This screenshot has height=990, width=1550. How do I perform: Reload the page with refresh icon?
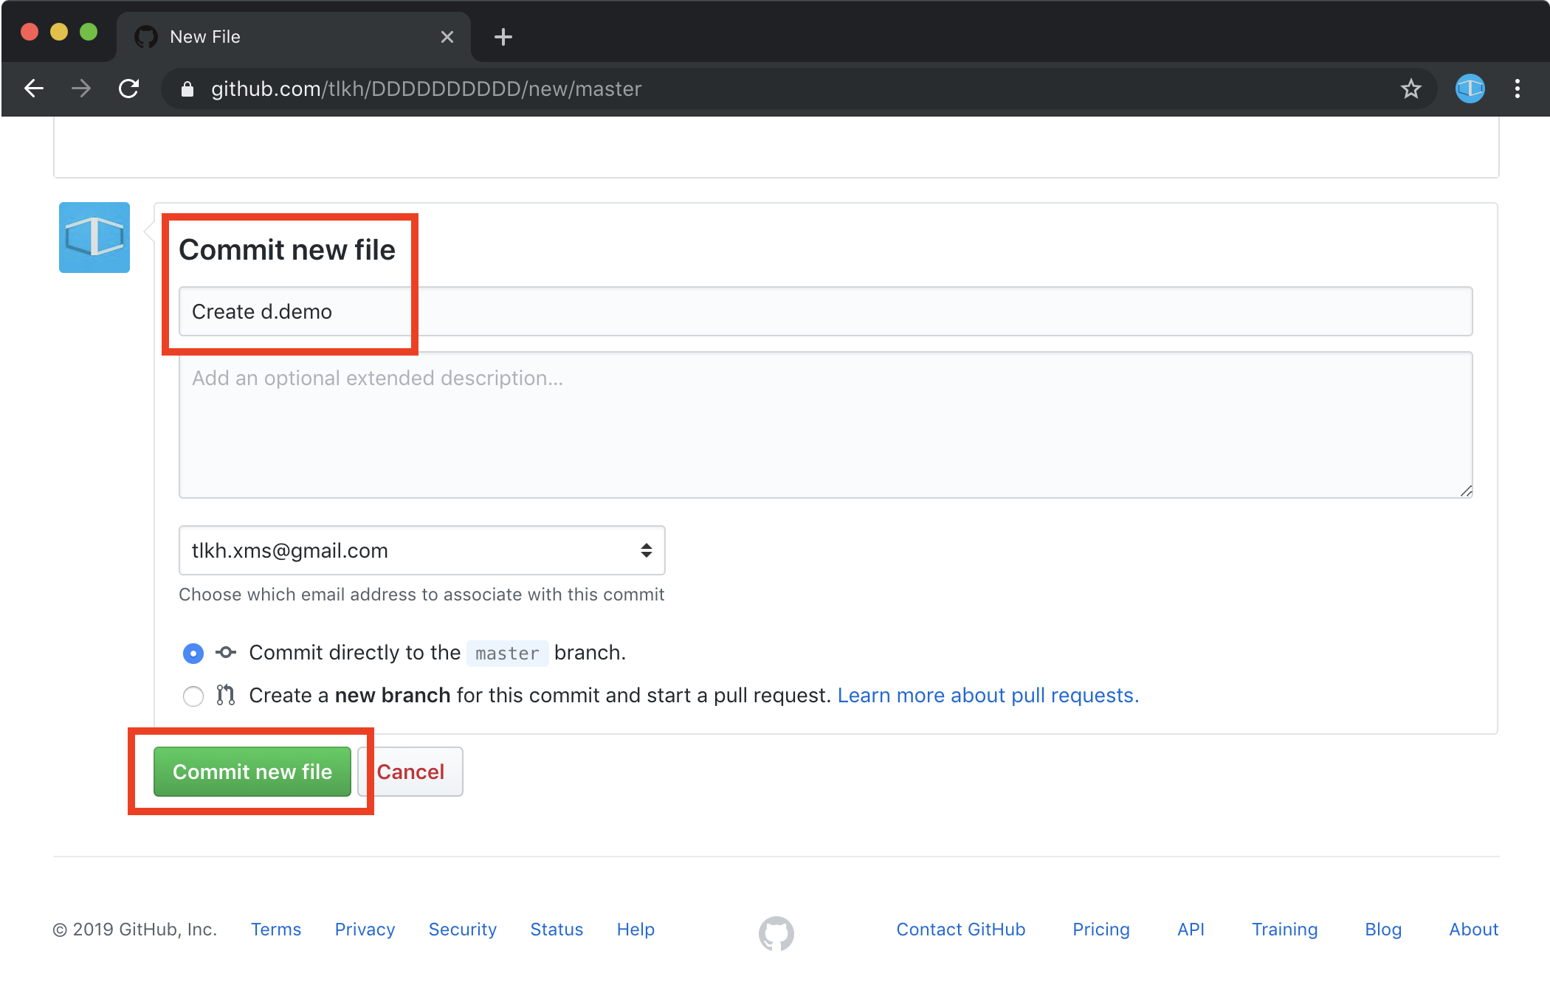pyautogui.click(x=129, y=89)
